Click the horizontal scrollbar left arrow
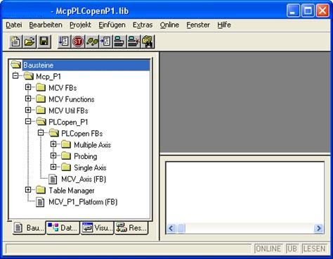This screenshot has width=333, height=259. [171, 228]
